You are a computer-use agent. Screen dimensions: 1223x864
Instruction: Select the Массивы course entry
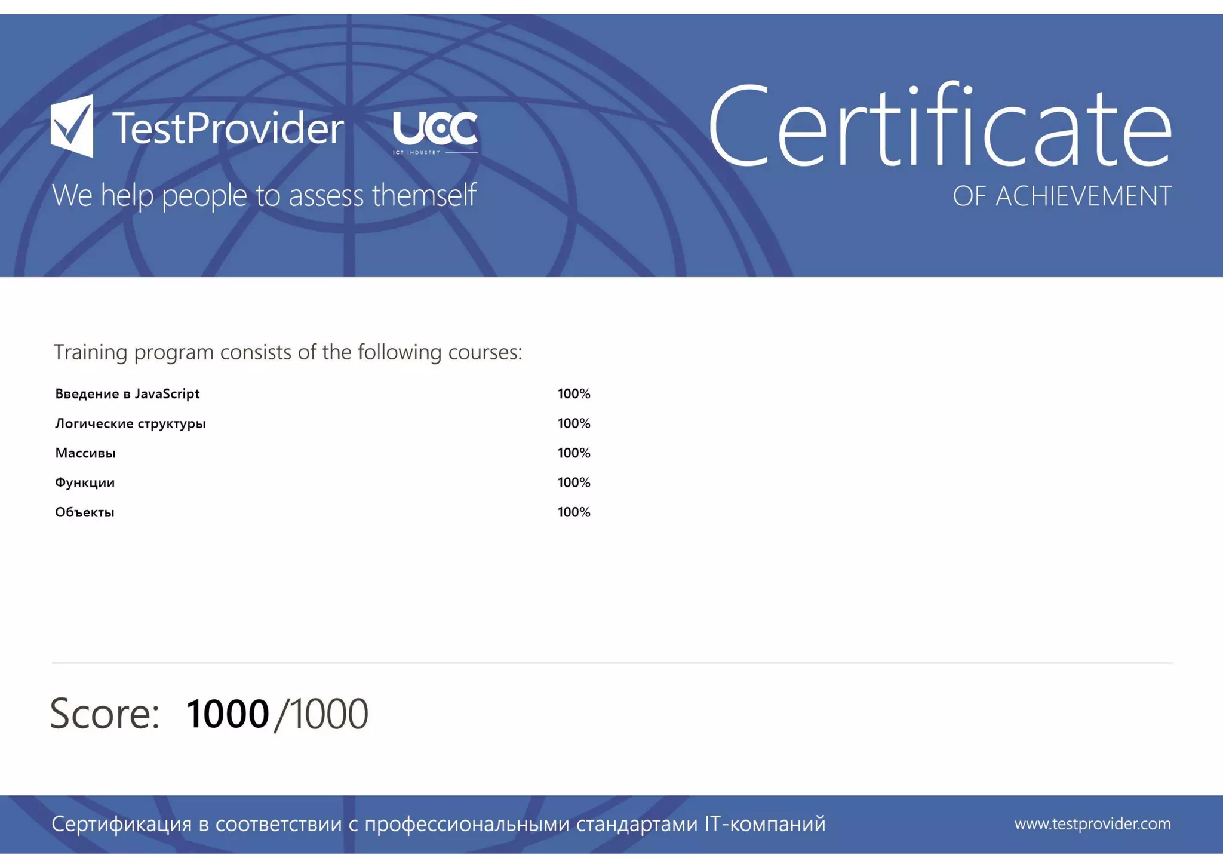(85, 453)
